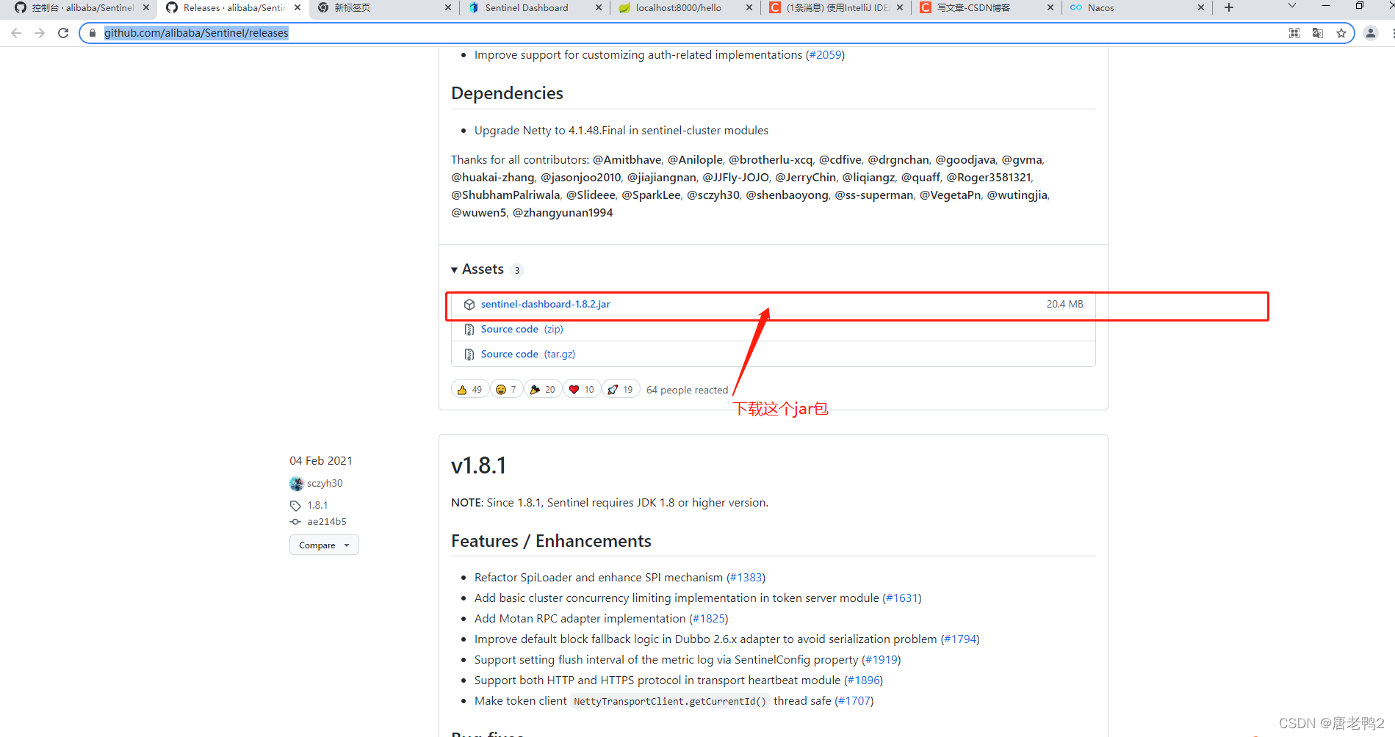
Task: Open the Compare dropdown for v1.8.1
Action: tap(324, 545)
